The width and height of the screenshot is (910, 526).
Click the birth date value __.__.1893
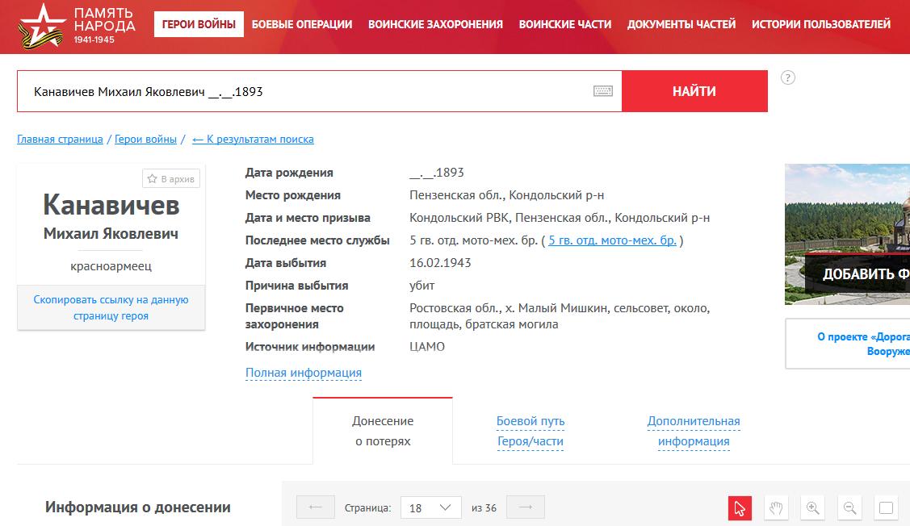click(x=436, y=172)
